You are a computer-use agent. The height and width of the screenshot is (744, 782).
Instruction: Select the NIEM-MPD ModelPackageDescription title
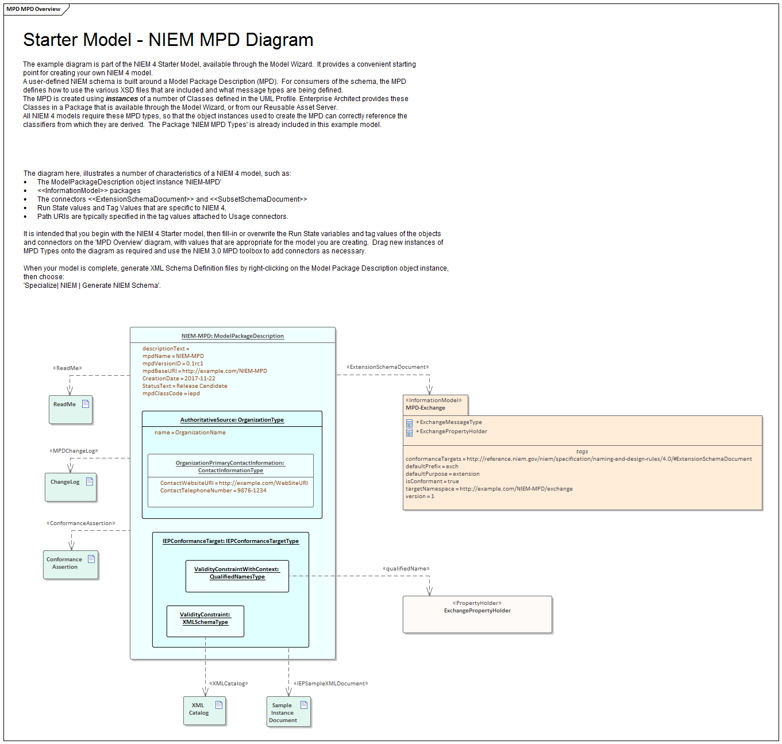click(x=232, y=336)
